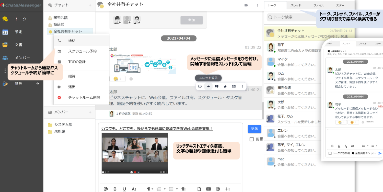
Task: Click the thread reply arrow icon
Action: pos(208,86)
